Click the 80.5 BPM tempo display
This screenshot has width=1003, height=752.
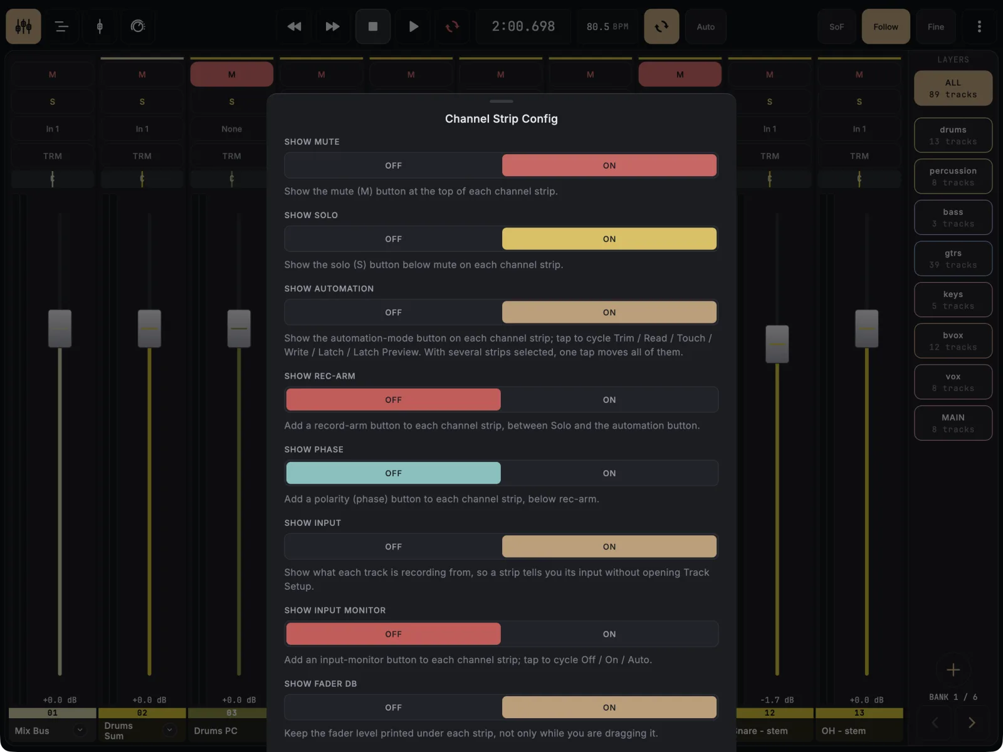click(607, 26)
